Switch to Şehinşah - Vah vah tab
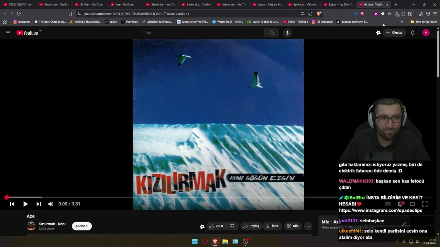Screen dimensions: 440x247 click(302, 4)
